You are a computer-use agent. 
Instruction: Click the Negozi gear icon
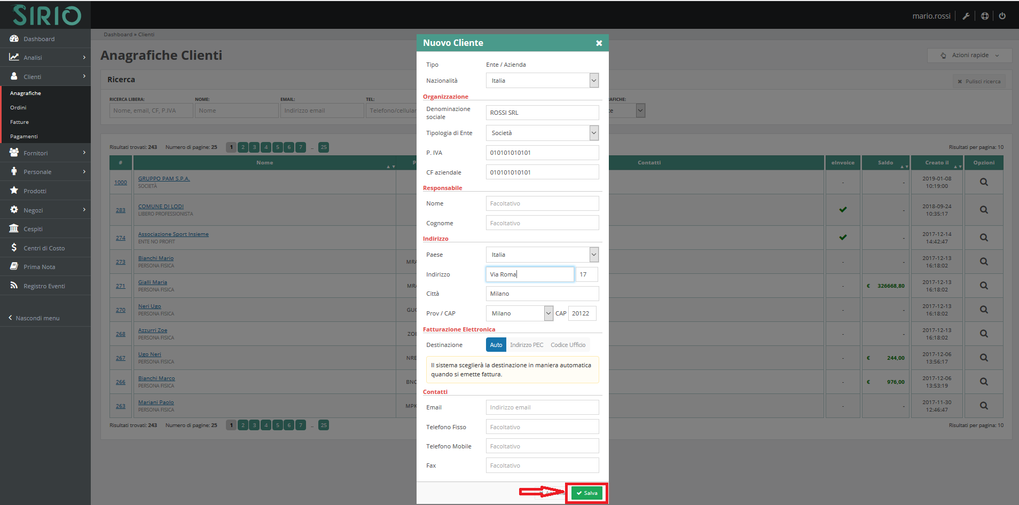14,209
